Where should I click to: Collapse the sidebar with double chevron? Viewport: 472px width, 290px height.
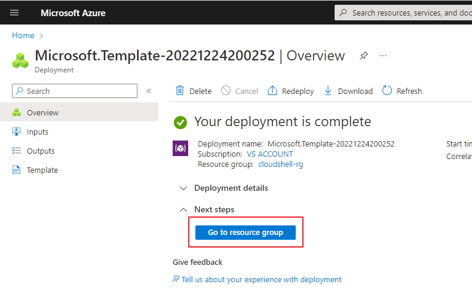click(149, 91)
